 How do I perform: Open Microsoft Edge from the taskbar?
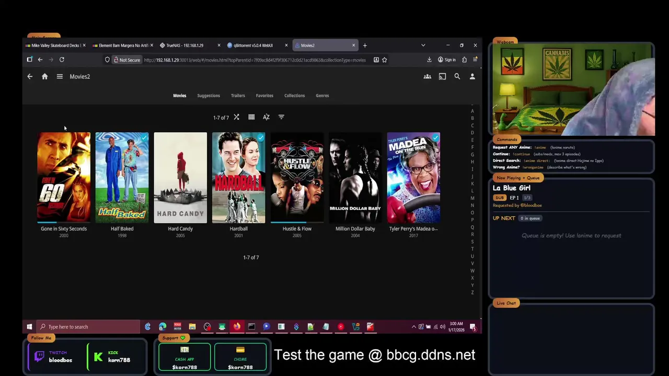pyautogui.click(x=163, y=327)
